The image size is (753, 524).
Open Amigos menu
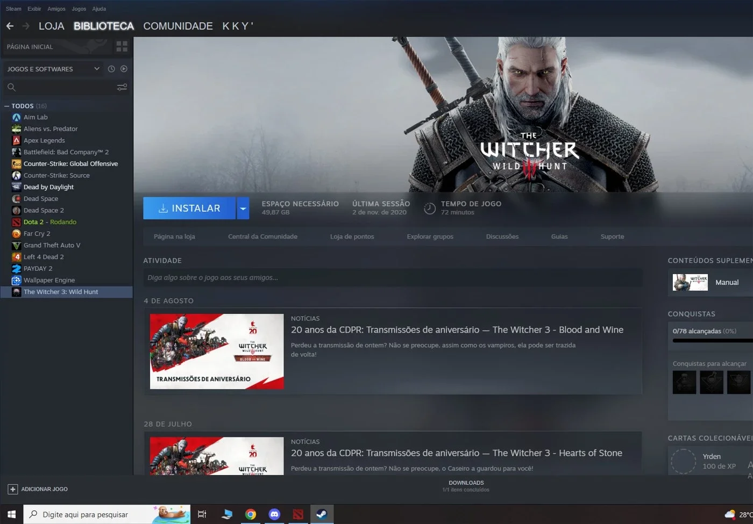pos(56,9)
